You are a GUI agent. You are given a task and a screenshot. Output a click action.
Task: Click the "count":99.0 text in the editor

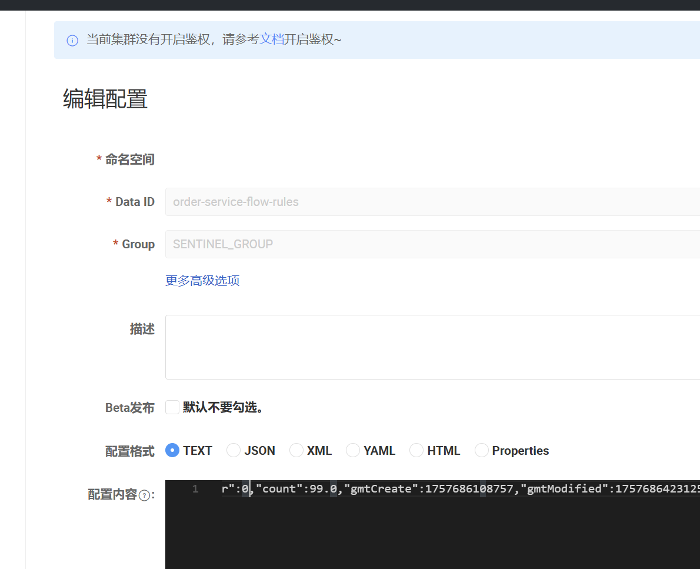(x=296, y=489)
